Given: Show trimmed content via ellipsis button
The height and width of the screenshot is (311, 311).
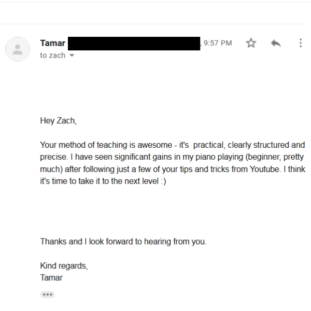Looking at the screenshot, I should coord(47,294).
